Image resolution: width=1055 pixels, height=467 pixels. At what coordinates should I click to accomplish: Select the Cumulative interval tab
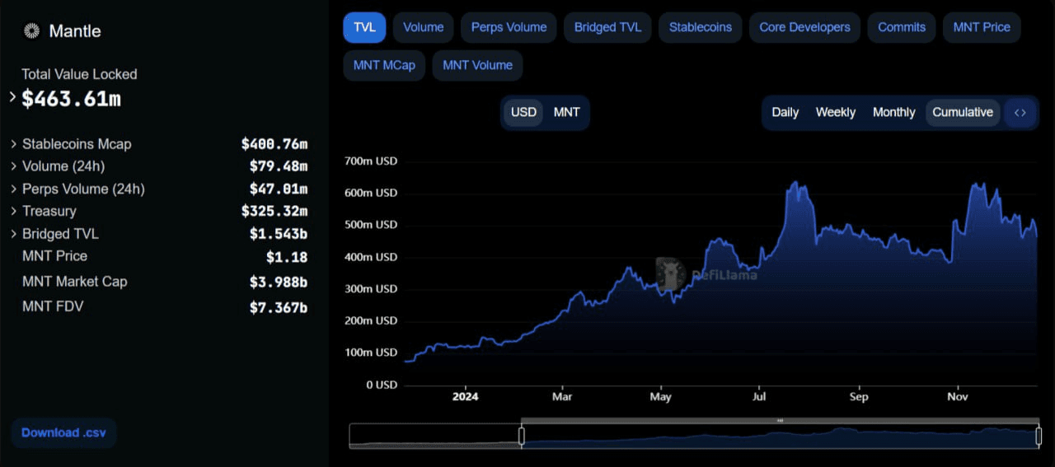coord(962,113)
